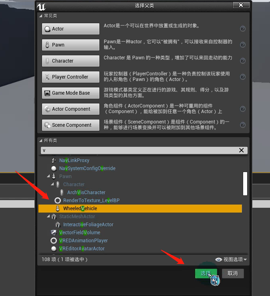Click the StaticMeshActor house icon

[x=54, y=217]
